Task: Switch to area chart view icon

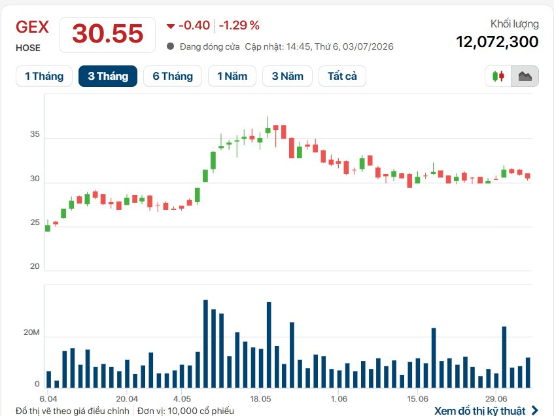Action: click(x=525, y=76)
